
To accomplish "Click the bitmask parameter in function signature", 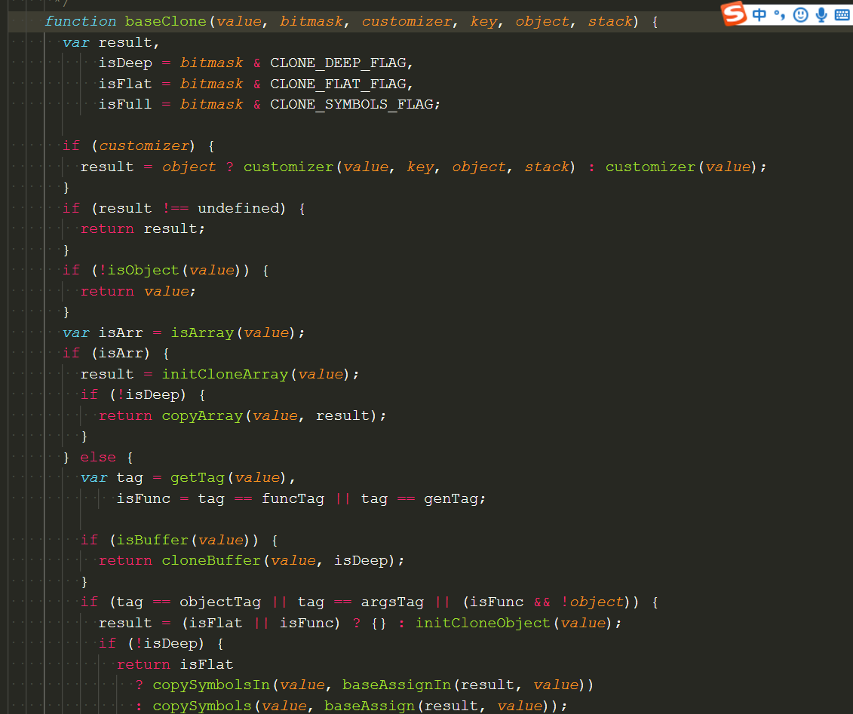I will point(311,21).
